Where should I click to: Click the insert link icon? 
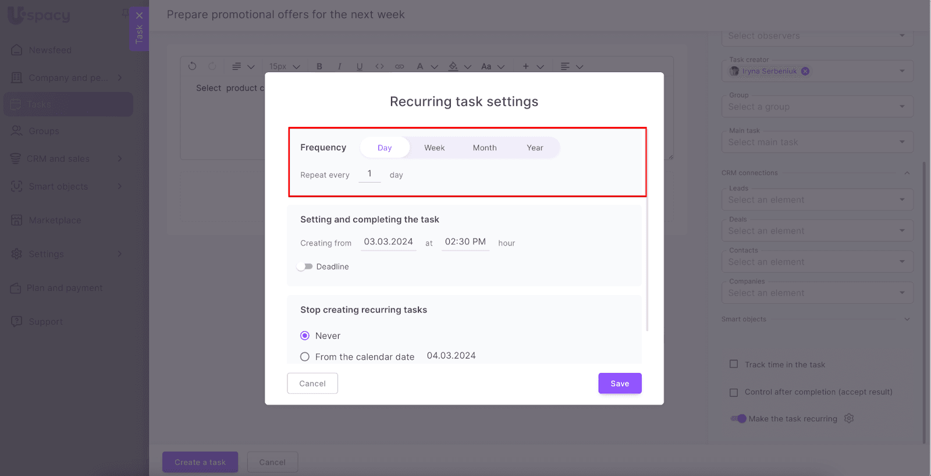pyautogui.click(x=399, y=66)
